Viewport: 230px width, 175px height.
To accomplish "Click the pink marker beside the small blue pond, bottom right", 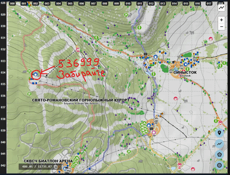I will click(179, 165).
